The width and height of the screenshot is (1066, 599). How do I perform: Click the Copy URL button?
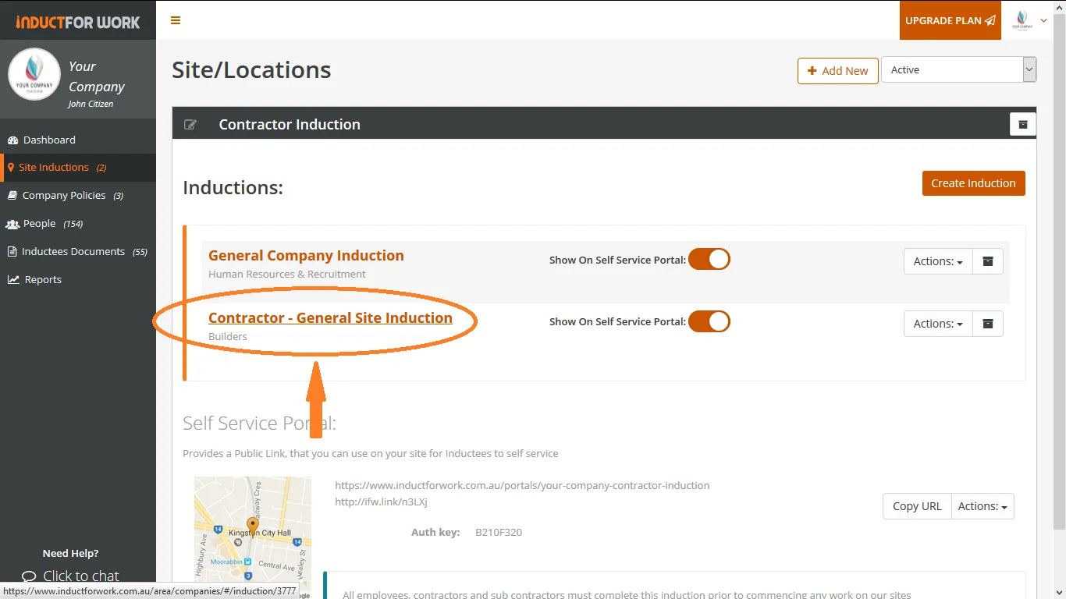point(917,506)
